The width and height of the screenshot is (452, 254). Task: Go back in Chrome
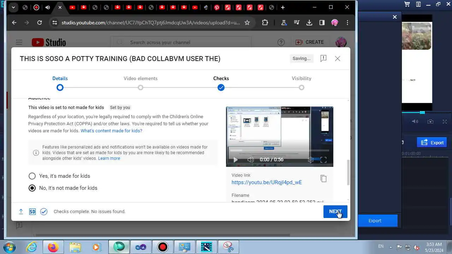click(14, 23)
